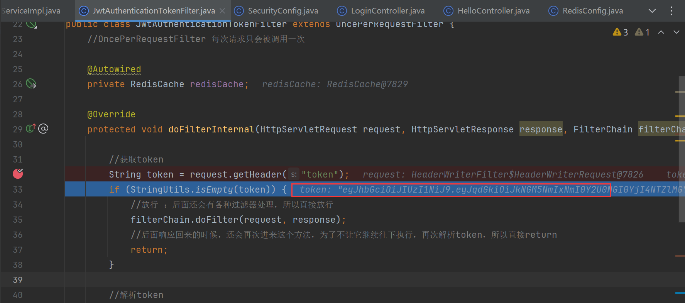Click the bean gutter icon on line 22
Screen dimensions: 685x303
coord(31,24)
